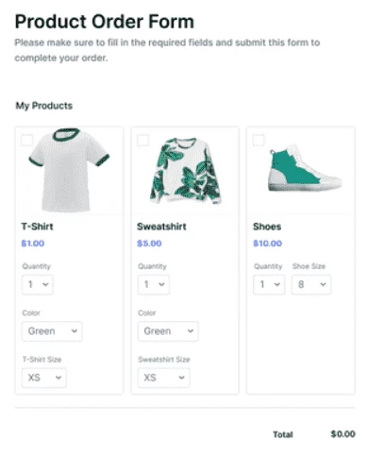Open the Shoes Quantity dropdown

pyautogui.click(x=269, y=284)
